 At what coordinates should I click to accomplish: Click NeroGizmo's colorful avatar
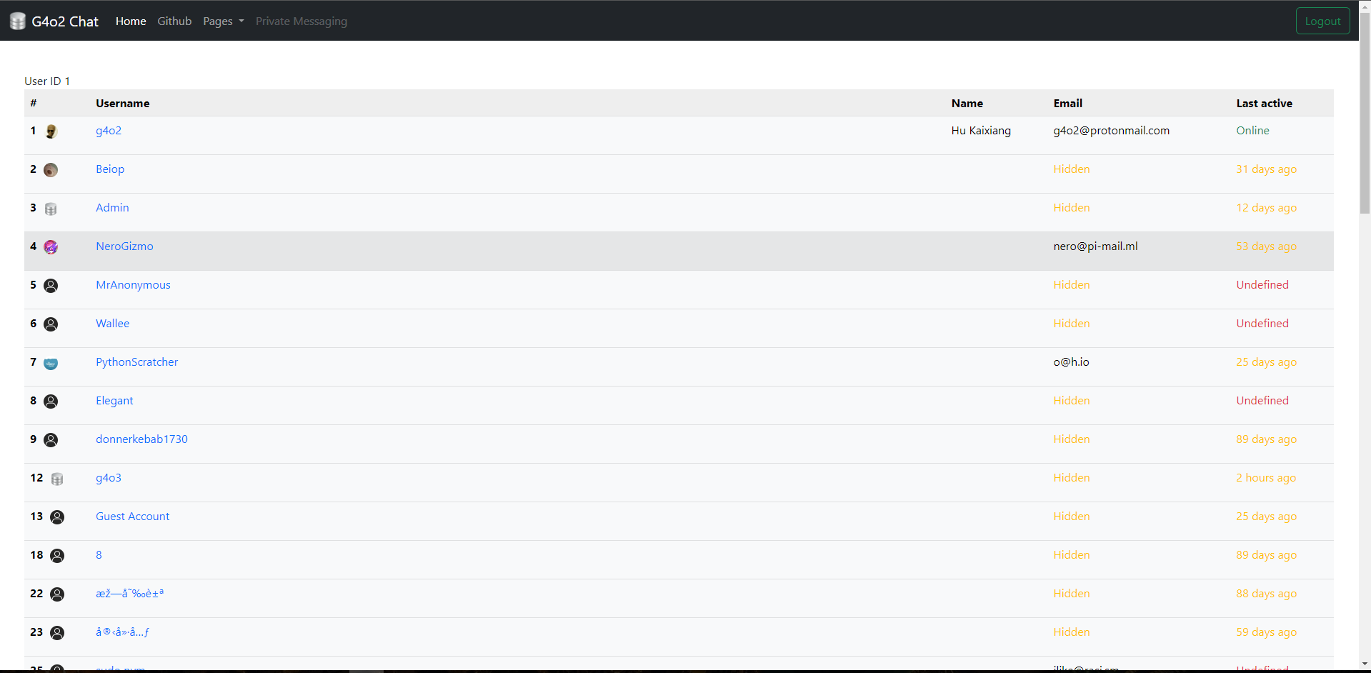[x=51, y=247]
